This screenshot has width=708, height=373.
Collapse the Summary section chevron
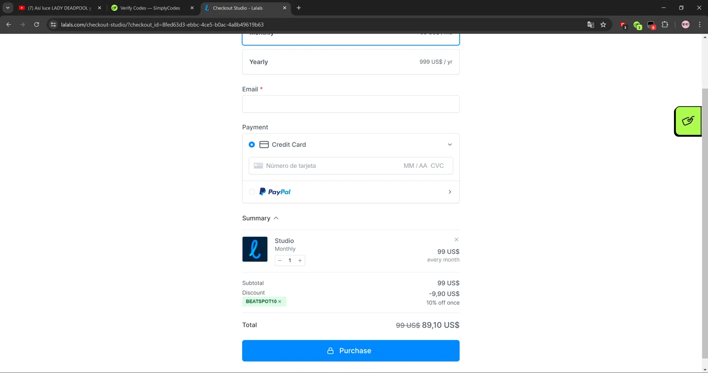click(x=276, y=218)
